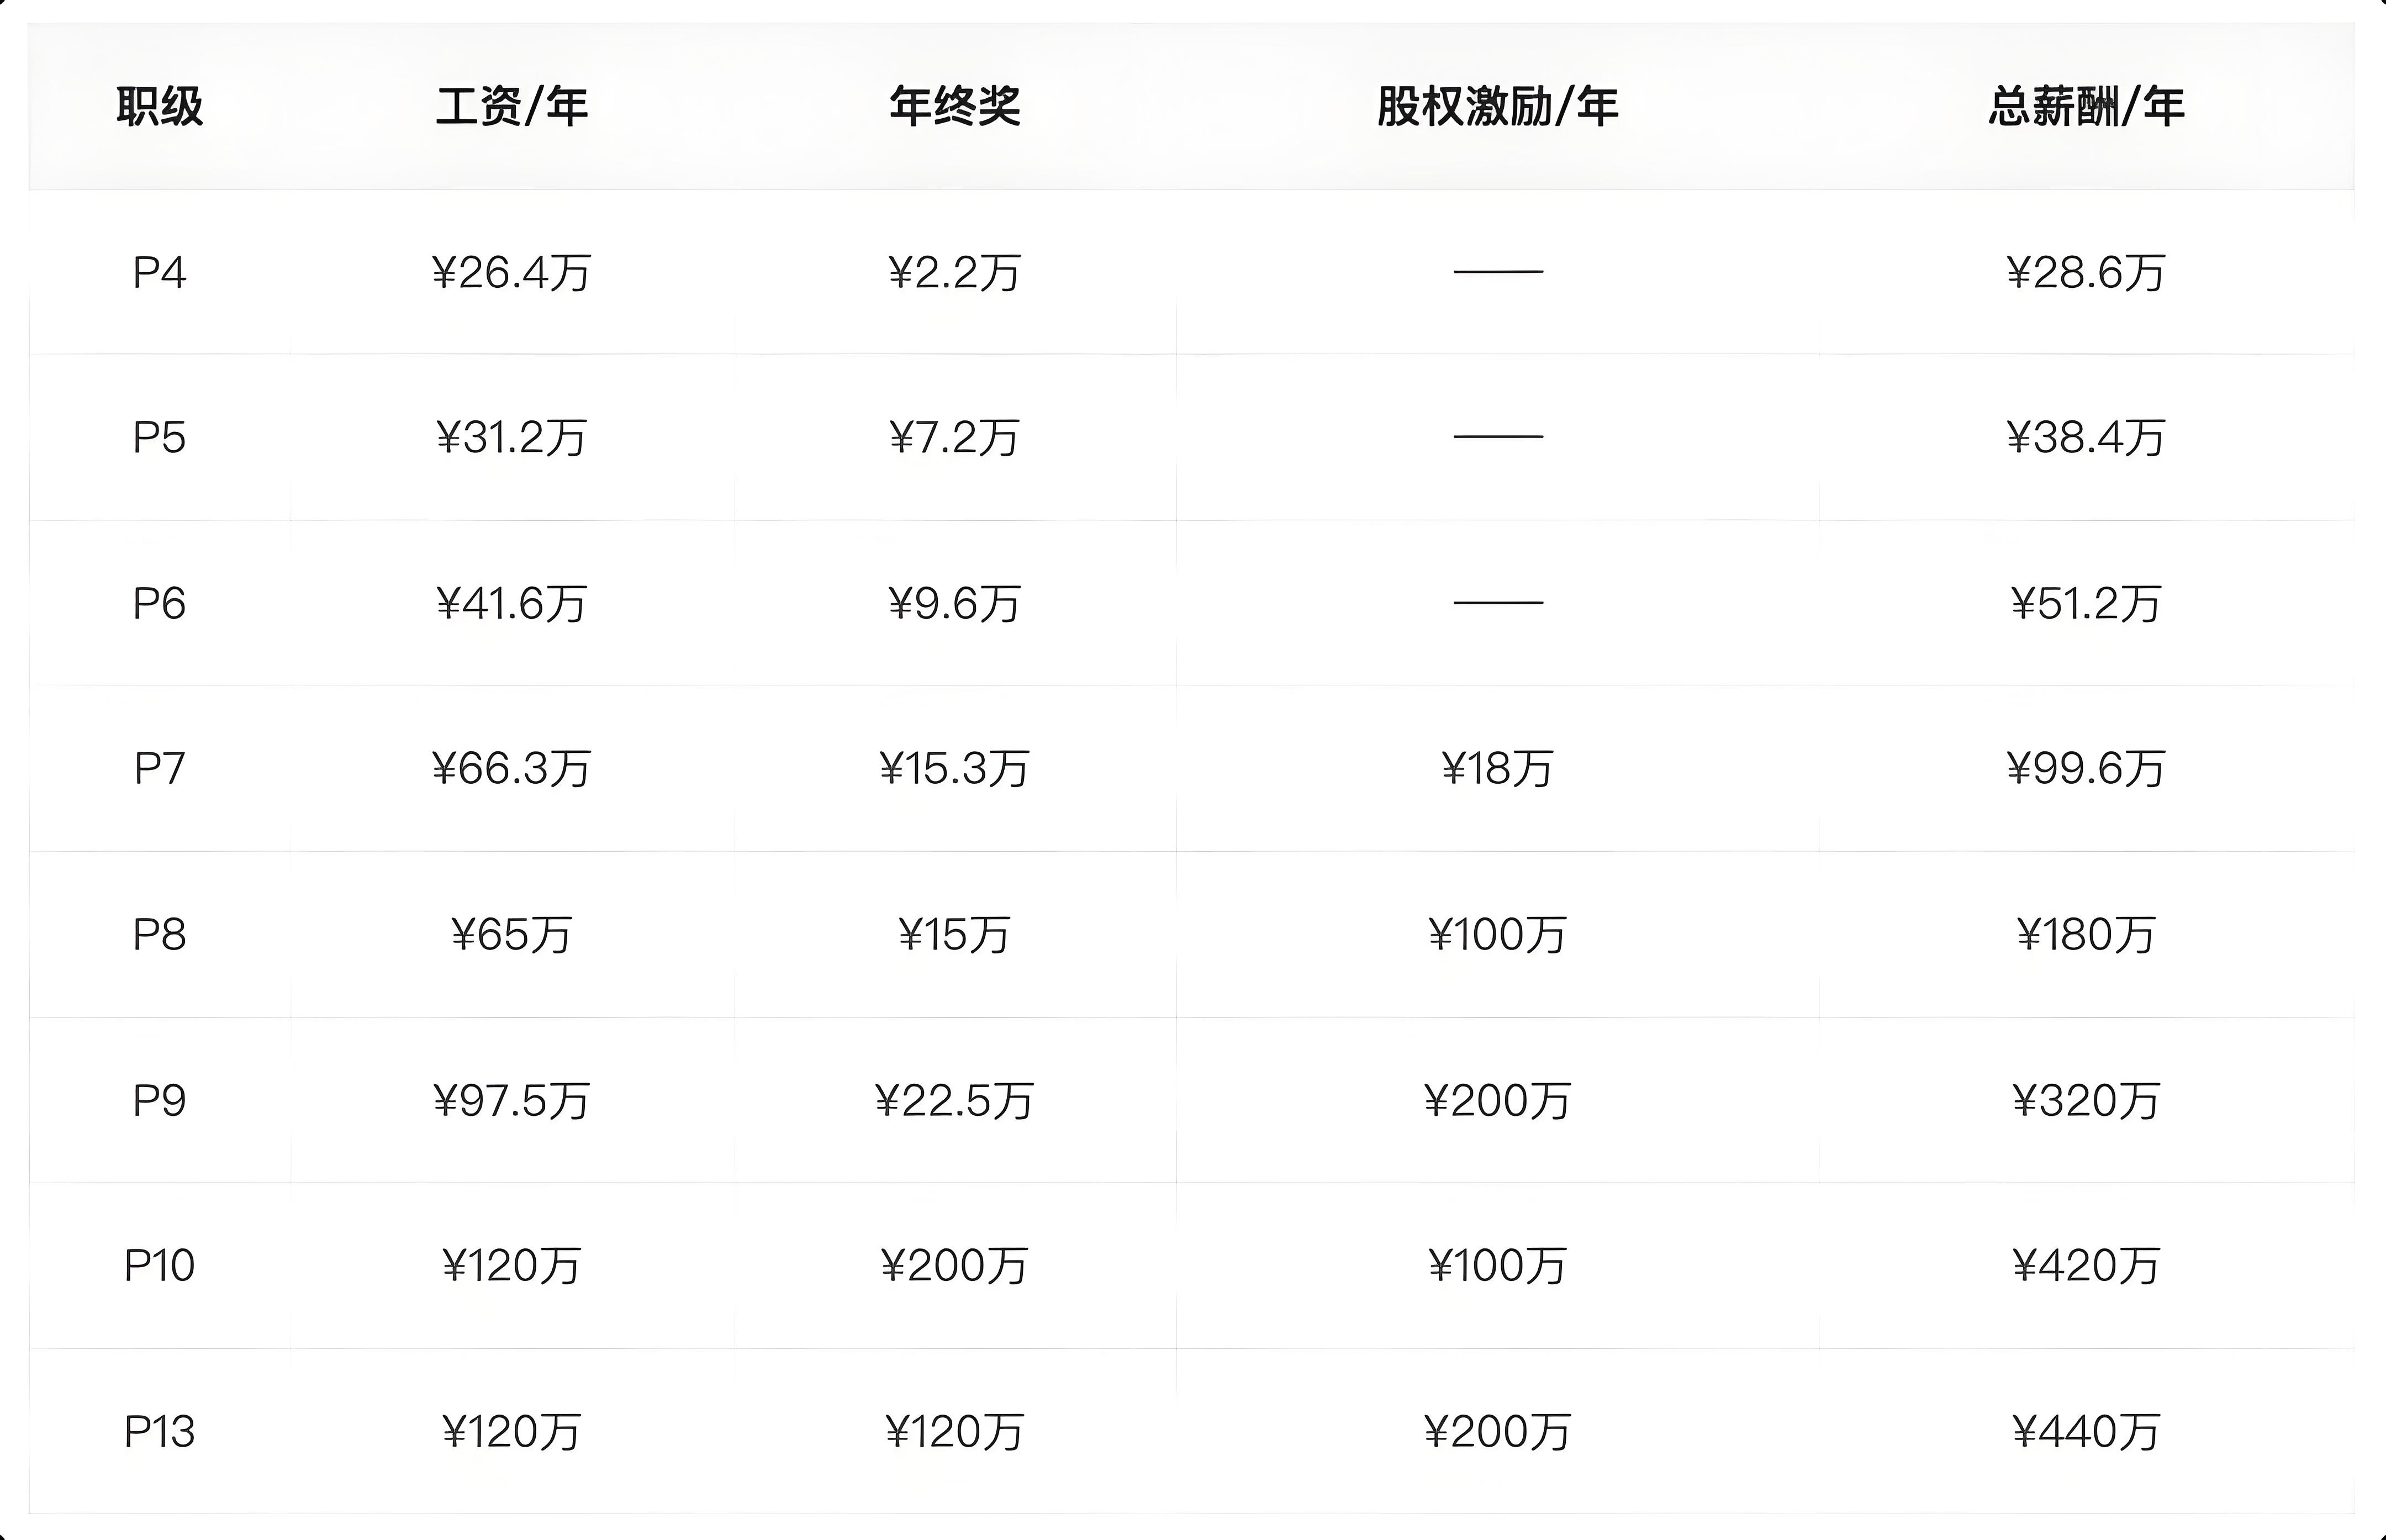Click the P4 level cell
This screenshot has width=2386, height=1540.
[x=160, y=273]
